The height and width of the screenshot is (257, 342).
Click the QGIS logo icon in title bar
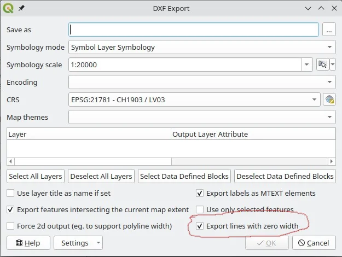9,9
